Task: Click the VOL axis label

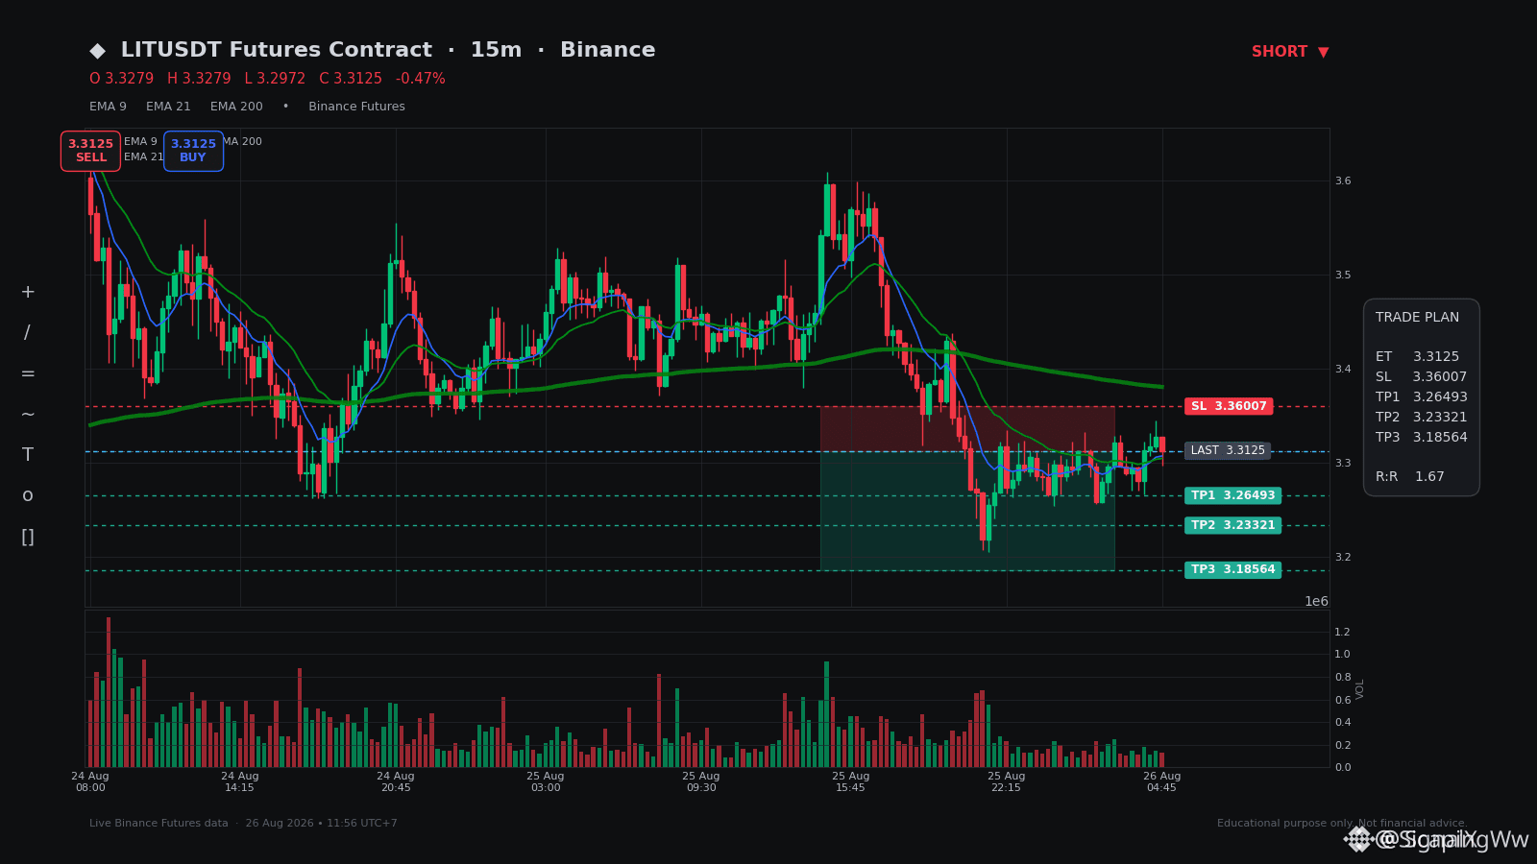Action: click(x=1360, y=688)
